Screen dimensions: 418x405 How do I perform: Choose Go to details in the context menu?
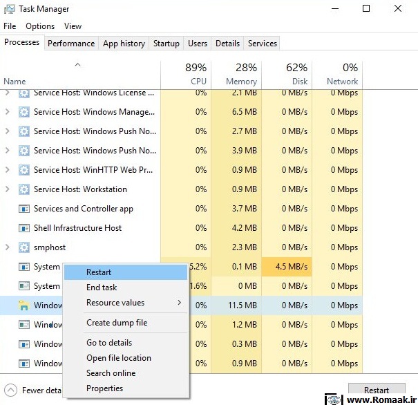pos(126,343)
